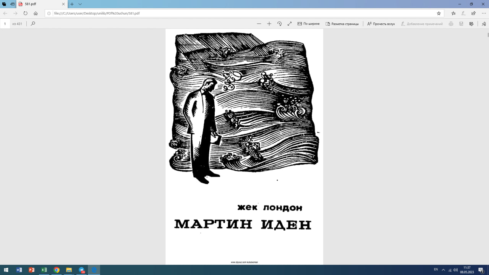This screenshot has width=489, height=275.
Task: Zoom out the PDF with the minus
Action: 259,24
